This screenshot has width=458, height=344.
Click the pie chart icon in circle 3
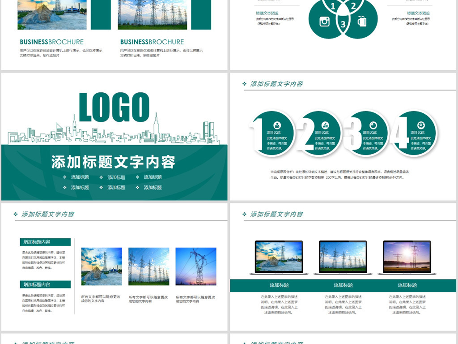coord(373,125)
